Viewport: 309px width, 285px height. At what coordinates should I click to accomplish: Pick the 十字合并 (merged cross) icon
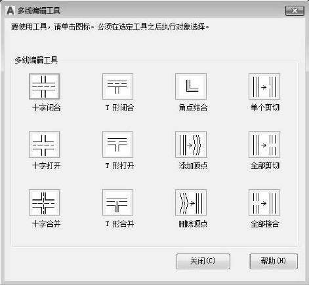click(x=44, y=202)
